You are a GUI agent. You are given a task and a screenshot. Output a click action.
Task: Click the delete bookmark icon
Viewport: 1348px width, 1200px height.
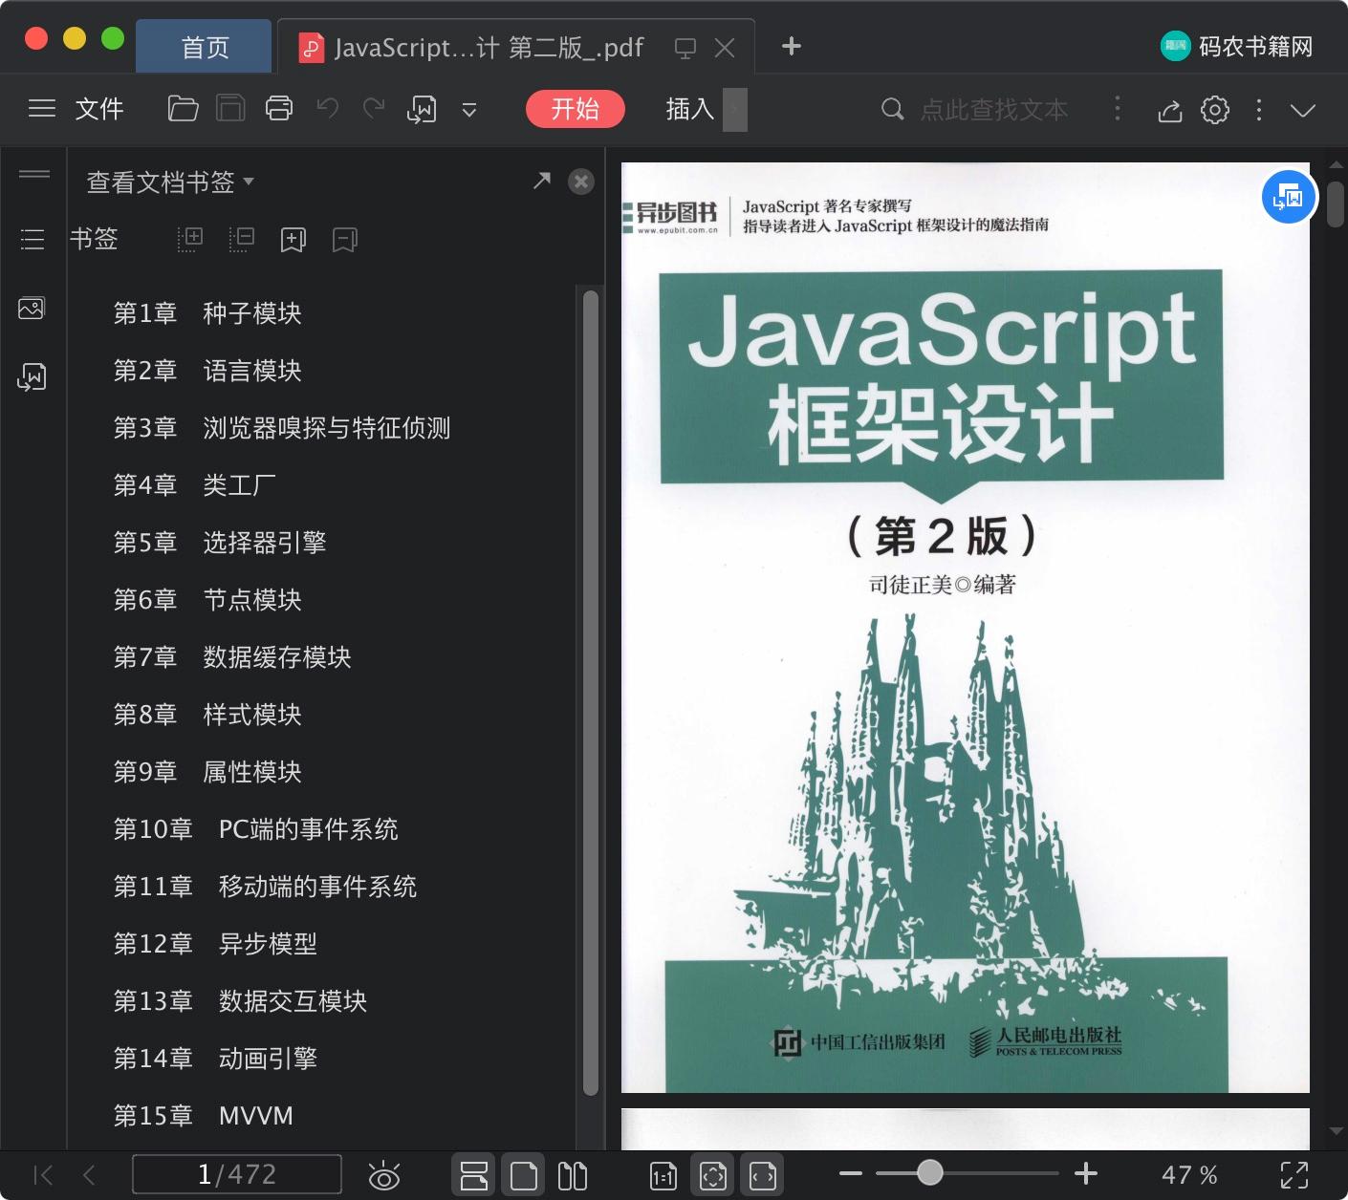(345, 239)
